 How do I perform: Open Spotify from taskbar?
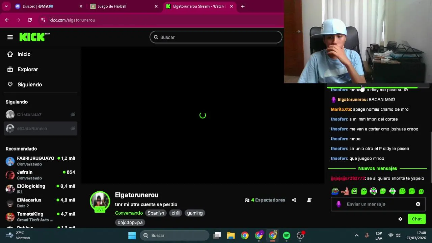coord(286,235)
